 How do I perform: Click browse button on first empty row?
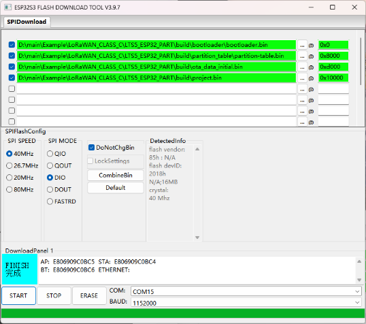tap(302, 88)
